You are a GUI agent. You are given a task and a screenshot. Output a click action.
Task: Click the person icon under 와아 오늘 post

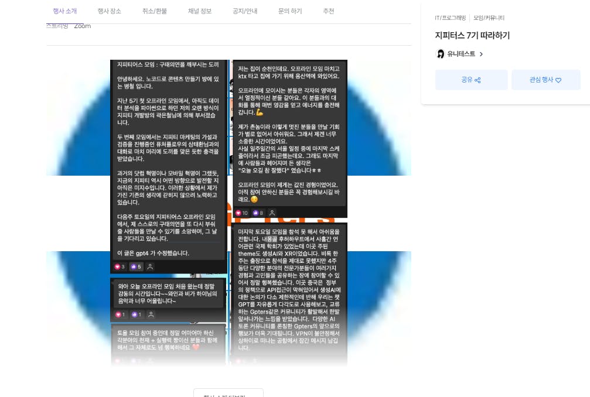151,314
